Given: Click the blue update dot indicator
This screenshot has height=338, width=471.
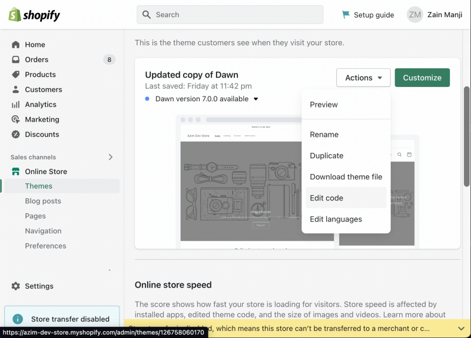Looking at the screenshot, I should click(x=147, y=99).
